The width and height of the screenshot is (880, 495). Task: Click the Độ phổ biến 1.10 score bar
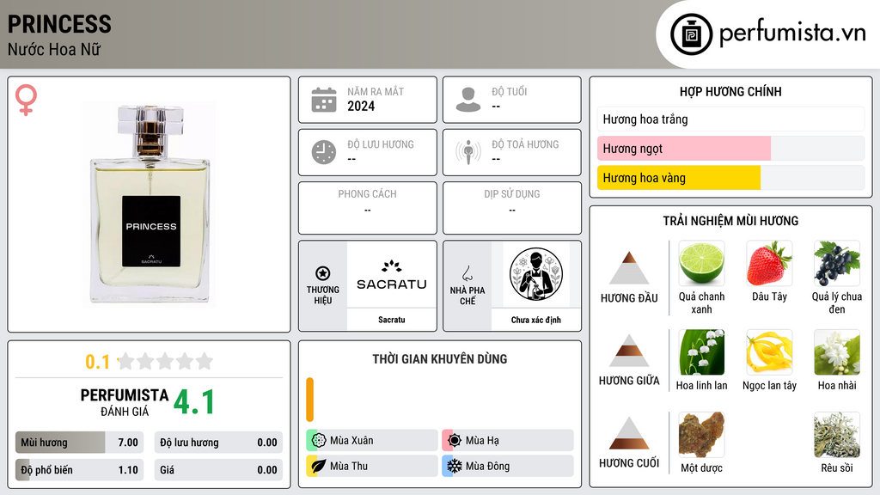[x=79, y=470]
